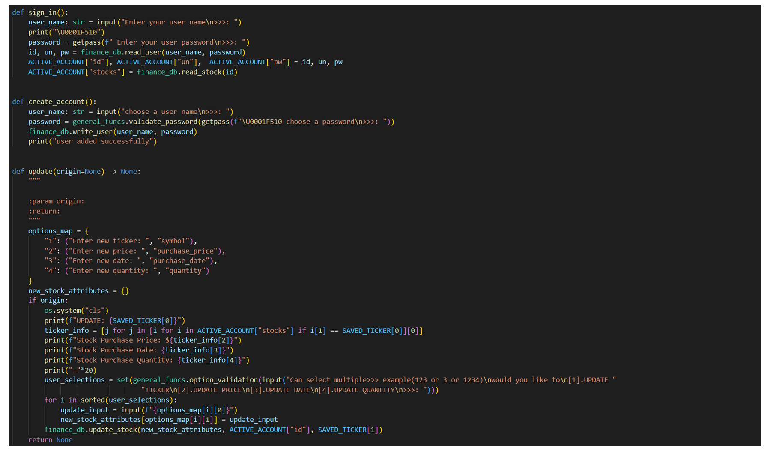770x451 pixels.
Task: Click the 'os.system("cls")' line
Action: tap(77, 311)
